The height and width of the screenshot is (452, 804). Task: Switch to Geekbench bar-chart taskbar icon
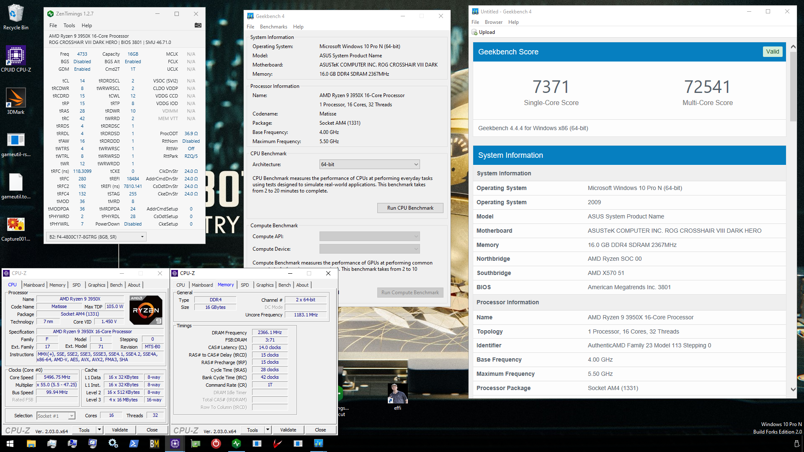[x=318, y=443]
